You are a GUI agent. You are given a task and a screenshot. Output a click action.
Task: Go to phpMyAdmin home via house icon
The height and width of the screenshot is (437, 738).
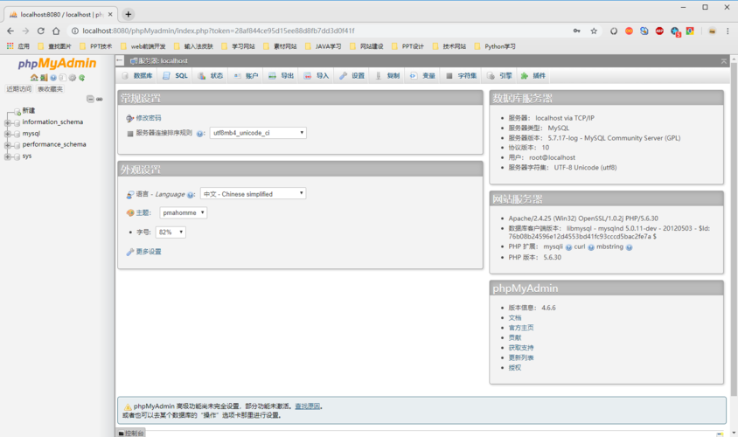click(x=34, y=78)
